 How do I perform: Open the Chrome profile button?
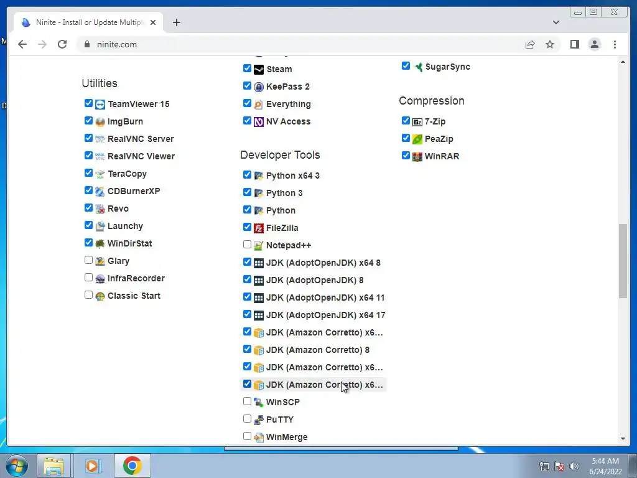[x=594, y=44]
